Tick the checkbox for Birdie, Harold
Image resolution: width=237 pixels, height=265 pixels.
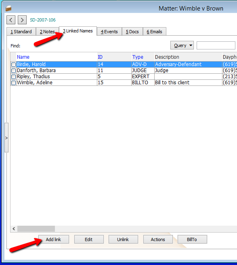pyautogui.click(x=13, y=64)
